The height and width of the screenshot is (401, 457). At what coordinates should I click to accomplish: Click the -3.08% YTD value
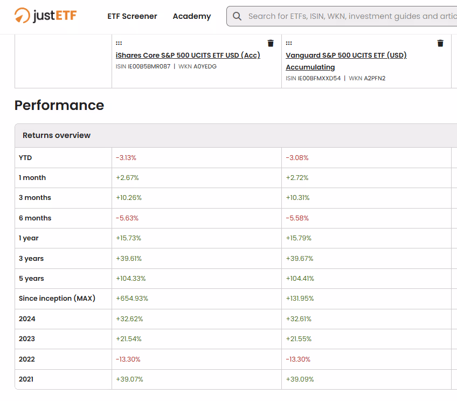(297, 158)
